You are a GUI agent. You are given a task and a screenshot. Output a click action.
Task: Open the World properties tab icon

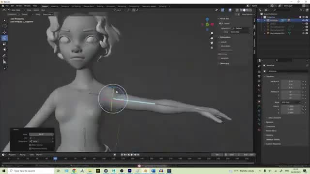259,90
